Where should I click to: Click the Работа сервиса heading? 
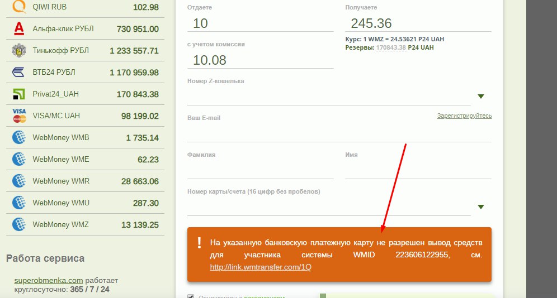45,258
